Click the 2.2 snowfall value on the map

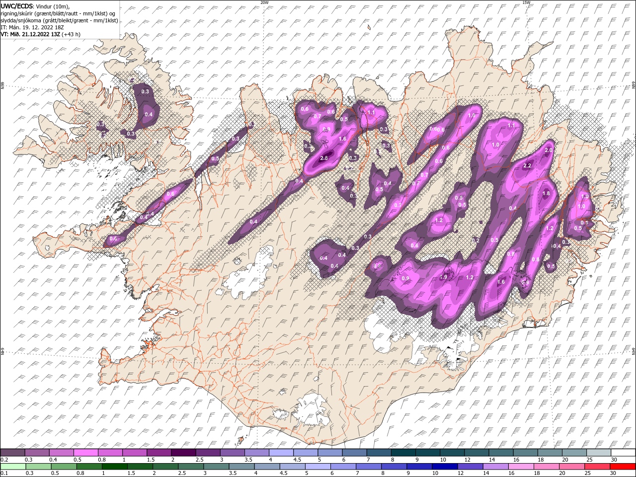click(528, 165)
